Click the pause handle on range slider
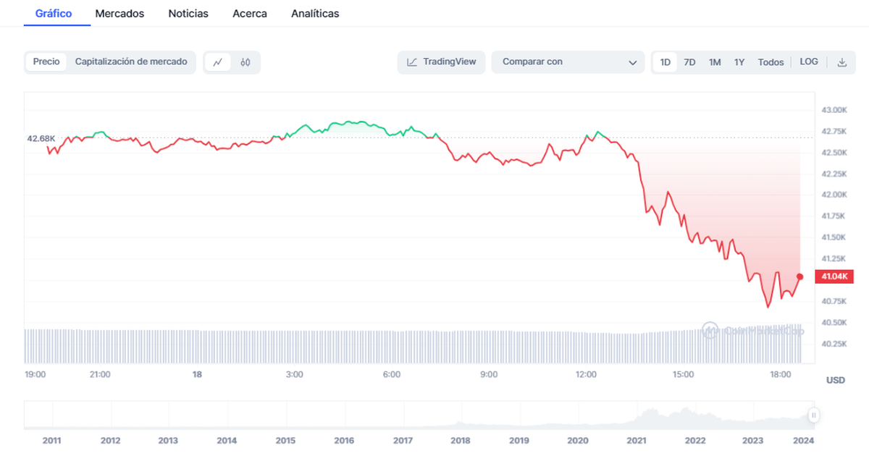The height and width of the screenshot is (461, 869). coord(814,415)
